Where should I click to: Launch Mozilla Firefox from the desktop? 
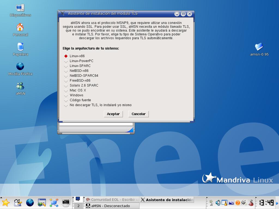click(x=20, y=69)
